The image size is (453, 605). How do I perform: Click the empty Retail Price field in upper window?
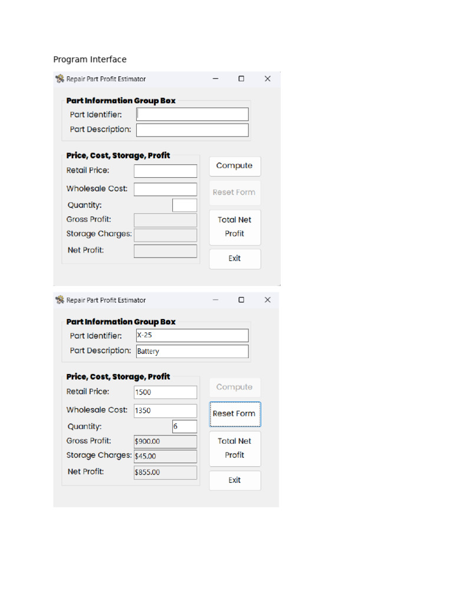165,171
